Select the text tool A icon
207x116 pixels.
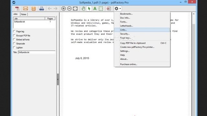95,9
